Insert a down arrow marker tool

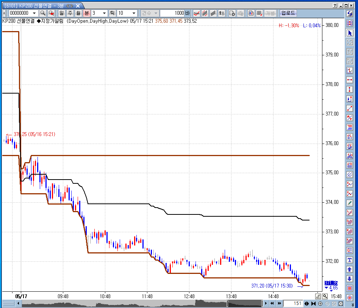coord(350,279)
